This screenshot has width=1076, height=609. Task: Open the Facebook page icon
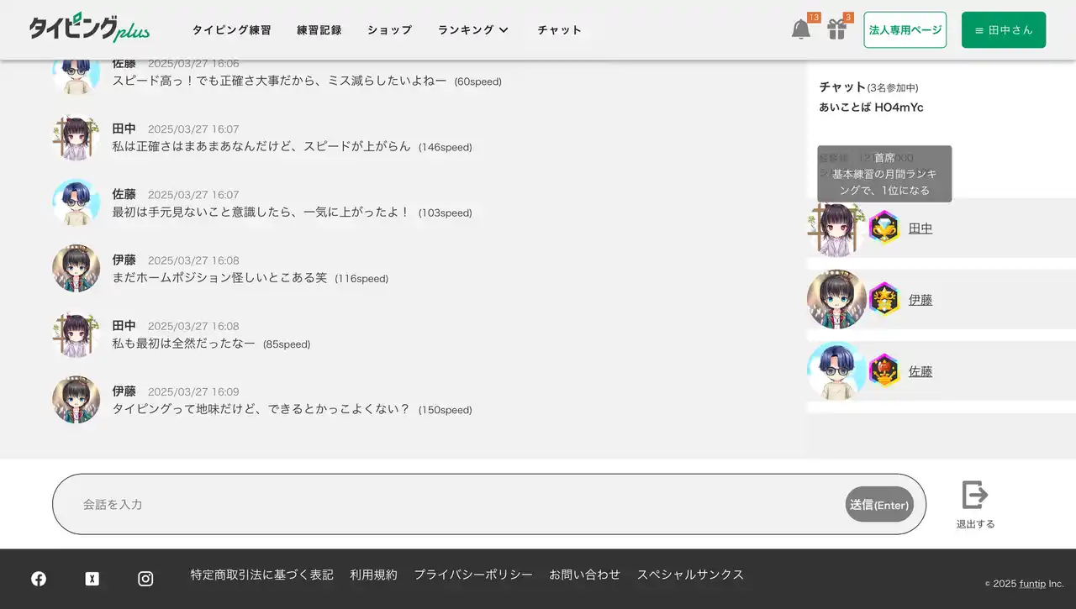(39, 579)
